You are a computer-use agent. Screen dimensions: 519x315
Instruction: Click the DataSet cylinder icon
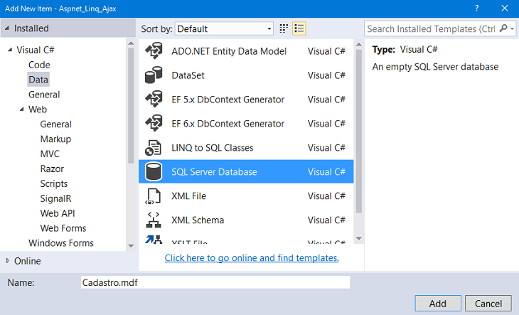point(154,75)
